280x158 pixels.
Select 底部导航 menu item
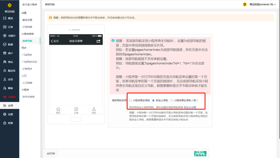27,41
